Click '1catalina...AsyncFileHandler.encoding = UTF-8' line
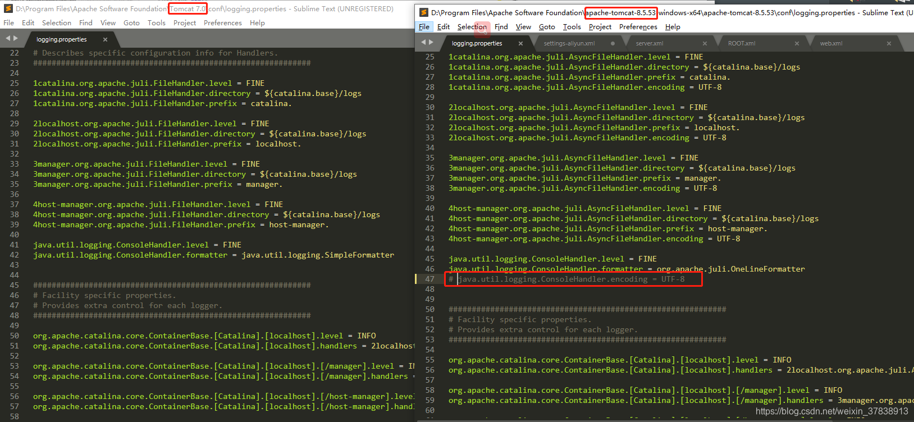 585,87
